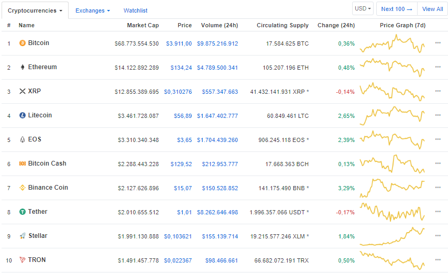Click XRP market cap $12.855.389.695
This screenshot has width=448, height=273.
[137, 92]
